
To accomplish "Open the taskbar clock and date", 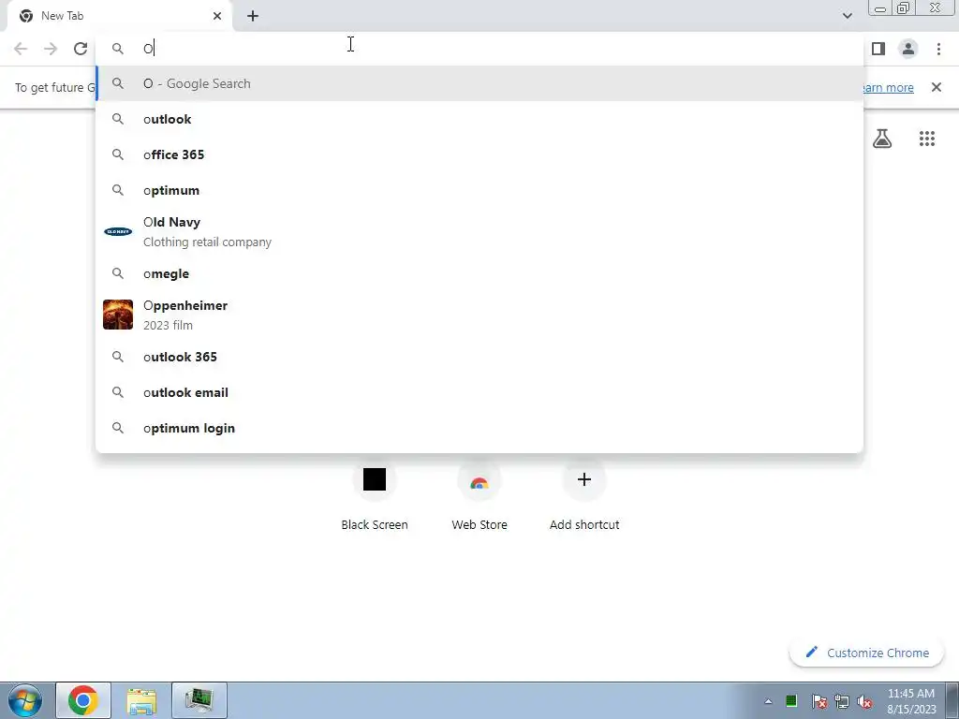I will [x=911, y=701].
